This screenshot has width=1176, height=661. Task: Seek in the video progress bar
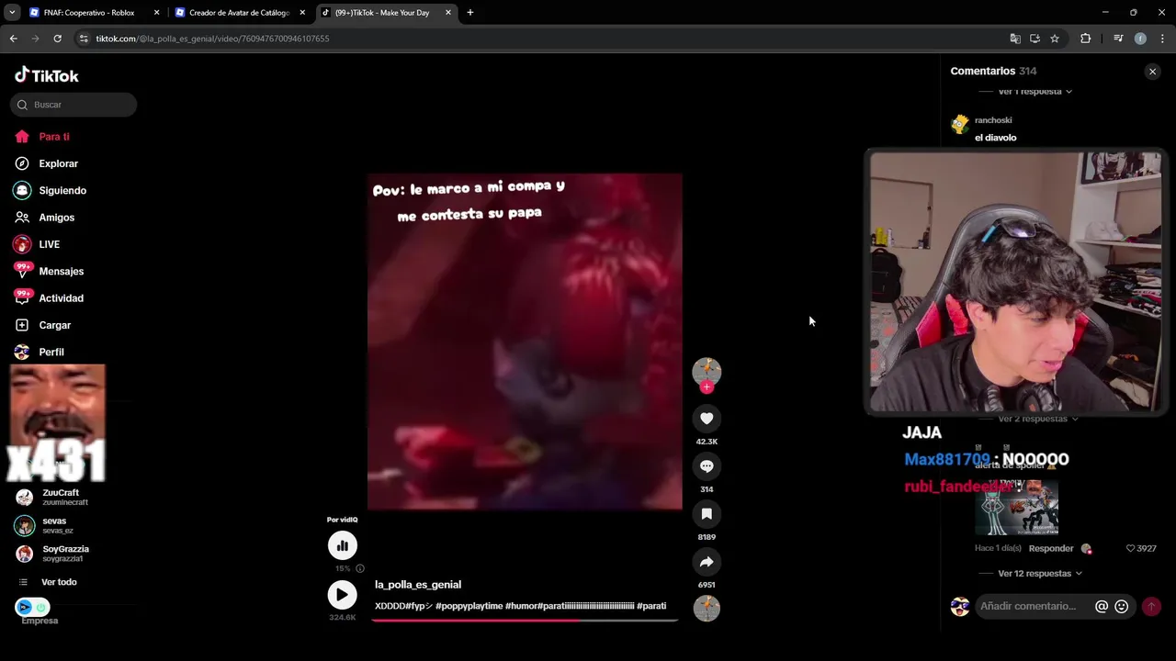[x=525, y=620]
